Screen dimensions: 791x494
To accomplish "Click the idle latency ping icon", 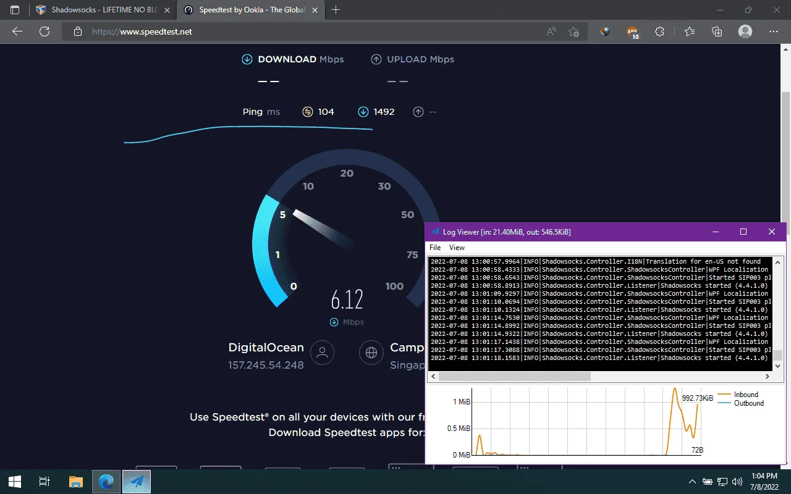I will coord(308,112).
